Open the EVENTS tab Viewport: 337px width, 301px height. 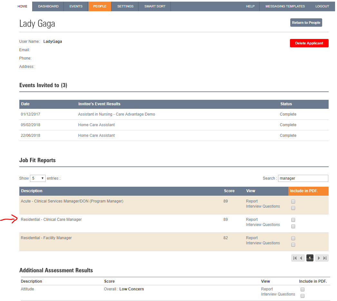click(76, 6)
